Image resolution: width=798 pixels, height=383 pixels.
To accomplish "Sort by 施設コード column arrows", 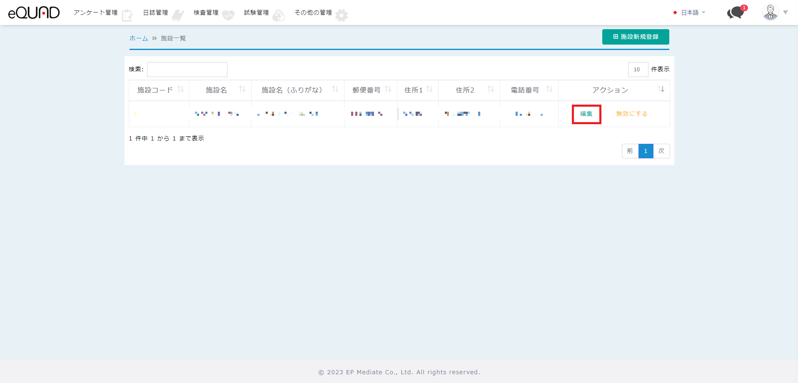I will point(181,89).
